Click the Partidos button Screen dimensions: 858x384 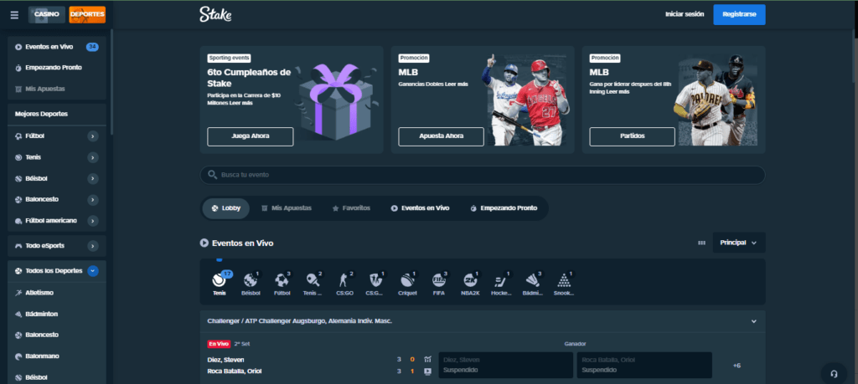click(x=632, y=136)
